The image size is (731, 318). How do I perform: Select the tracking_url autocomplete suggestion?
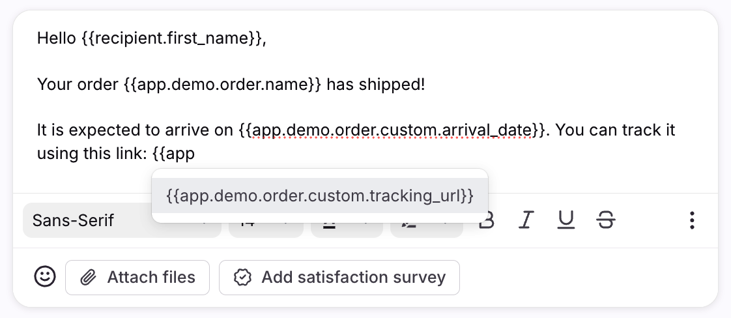319,195
